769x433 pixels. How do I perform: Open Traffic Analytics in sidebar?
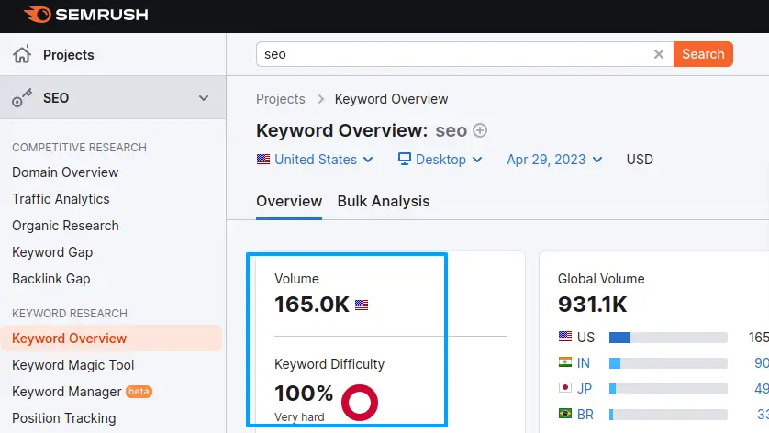point(61,199)
